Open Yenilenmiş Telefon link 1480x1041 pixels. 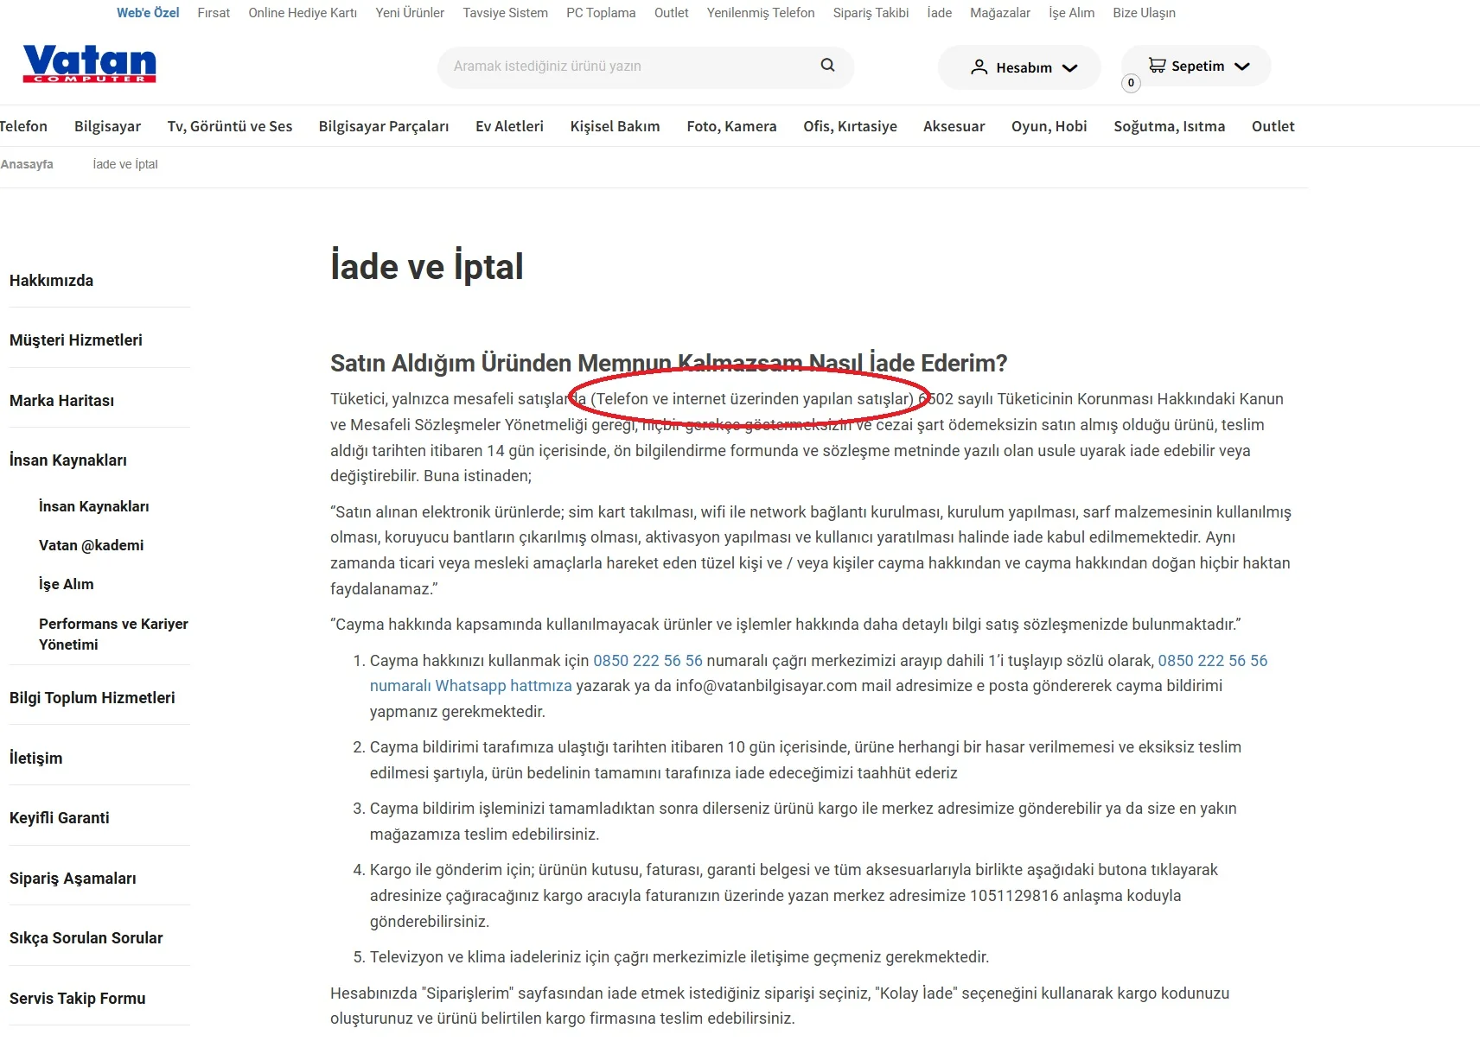(x=761, y=13)
